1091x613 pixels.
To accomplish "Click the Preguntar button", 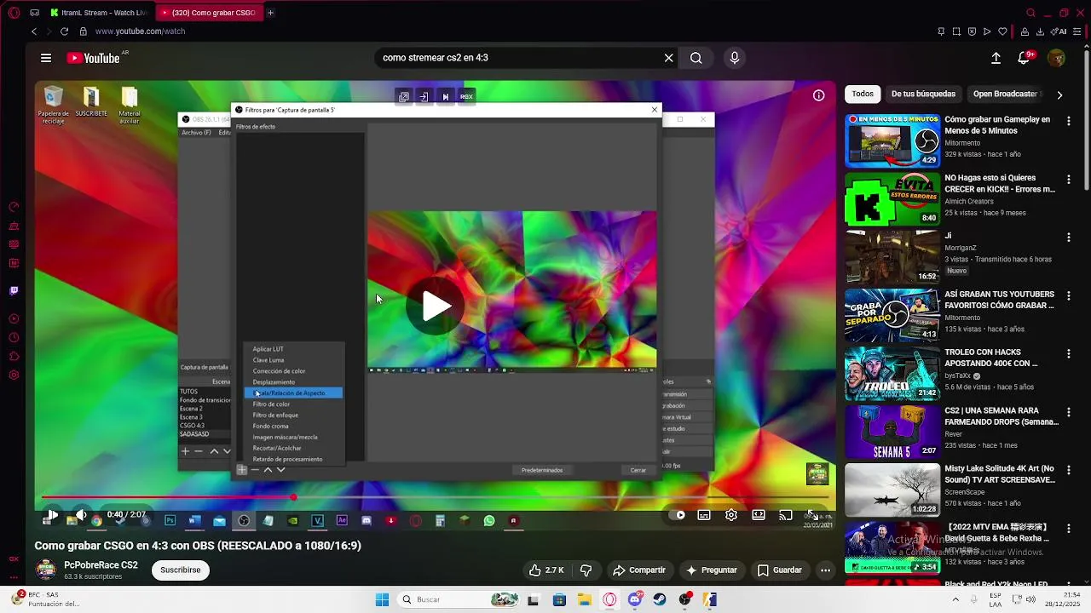I will pyautogui.click(x=712, y=570).
